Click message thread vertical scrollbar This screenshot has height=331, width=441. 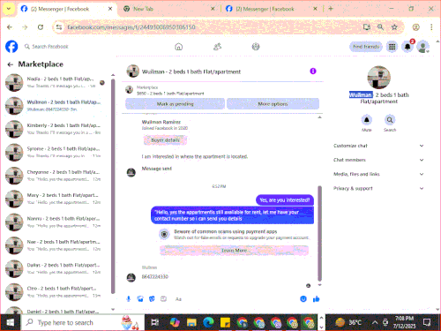tap(319, 233)
